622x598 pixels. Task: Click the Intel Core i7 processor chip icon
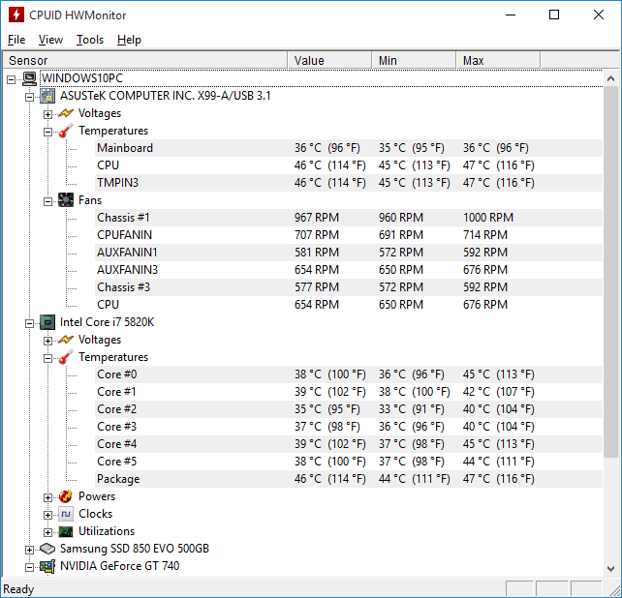coord(47,322)
